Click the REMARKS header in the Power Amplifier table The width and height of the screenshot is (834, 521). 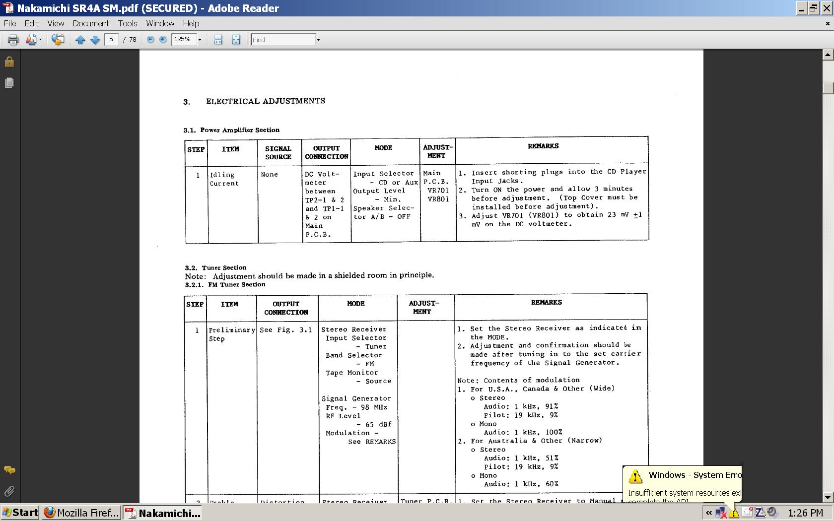pyautogui.click(x=543, y=146)
